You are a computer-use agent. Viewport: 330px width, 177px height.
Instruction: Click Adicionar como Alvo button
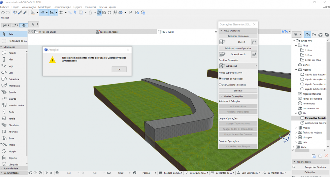238,36
